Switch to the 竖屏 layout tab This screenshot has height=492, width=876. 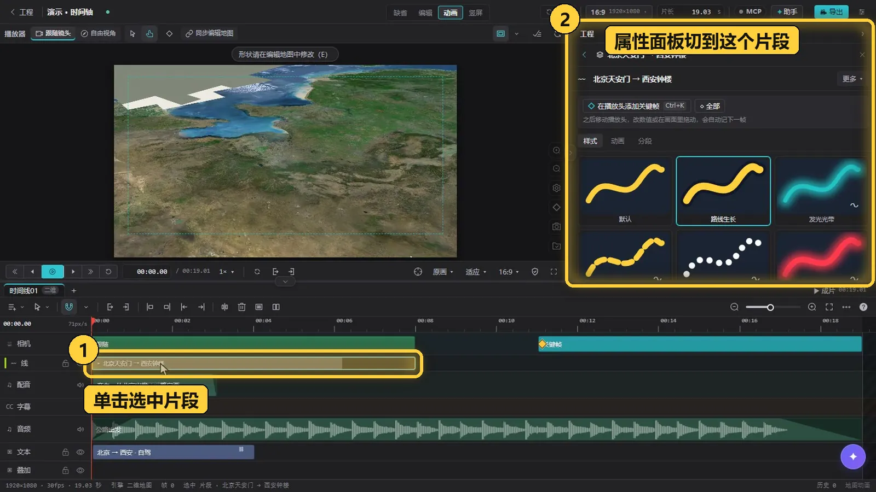(x=476, y=13)
